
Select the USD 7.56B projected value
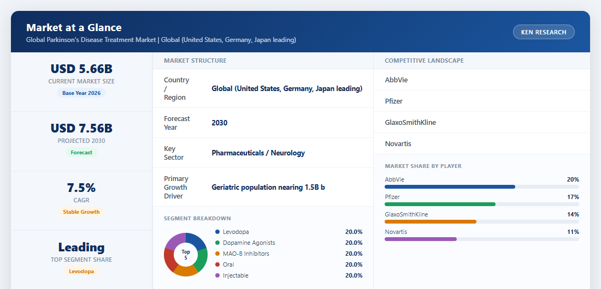click(x=81, y=128)
